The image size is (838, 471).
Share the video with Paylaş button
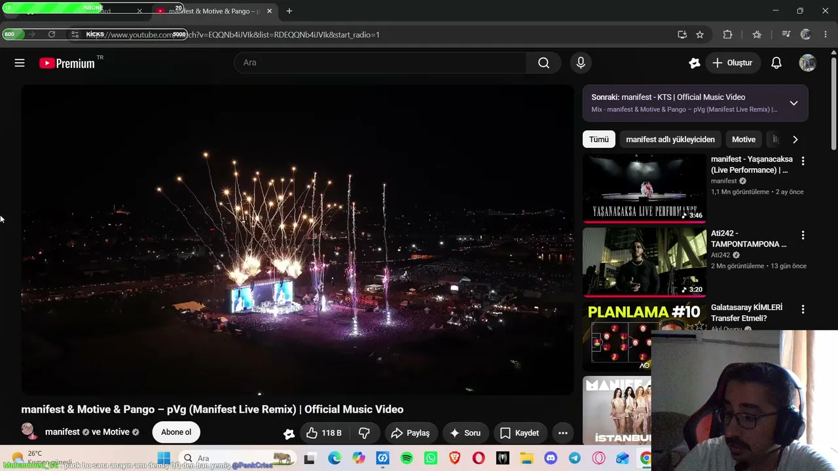tap(410, 432)
